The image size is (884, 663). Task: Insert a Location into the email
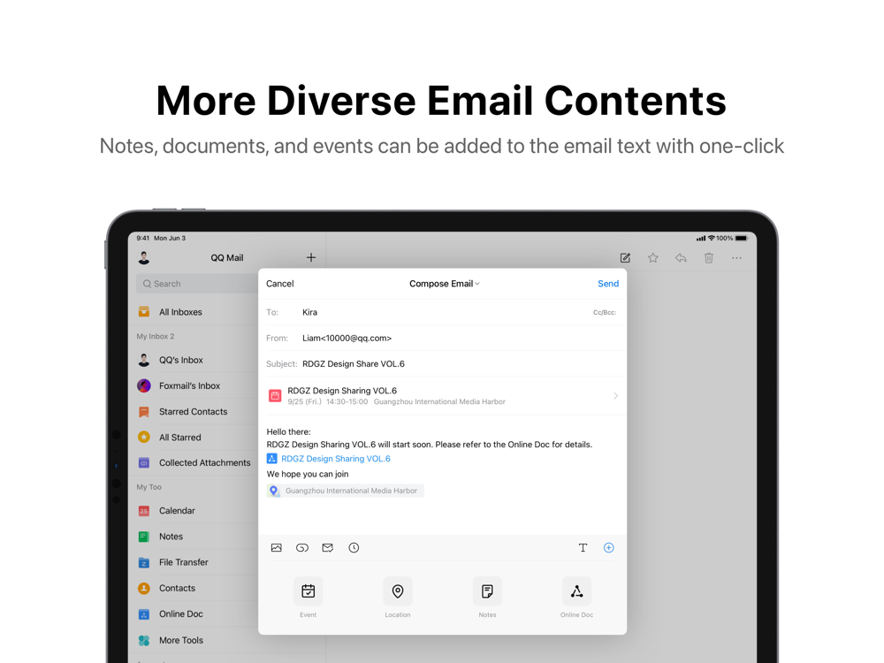tap(398, 597)
